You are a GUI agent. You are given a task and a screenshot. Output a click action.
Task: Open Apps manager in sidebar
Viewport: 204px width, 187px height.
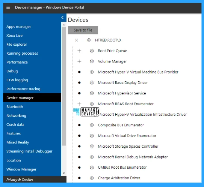pyautogui.click(x=19, y=27)
